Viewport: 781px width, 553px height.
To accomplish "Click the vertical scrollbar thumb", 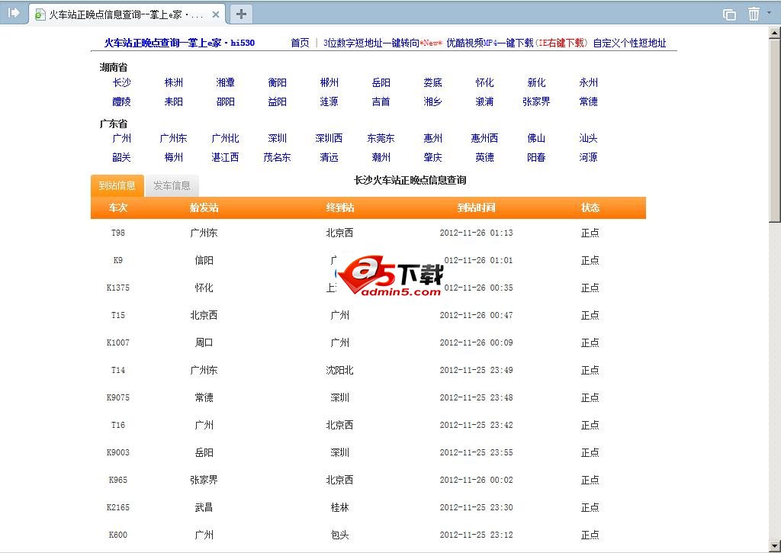I will [x=774, y=130].
